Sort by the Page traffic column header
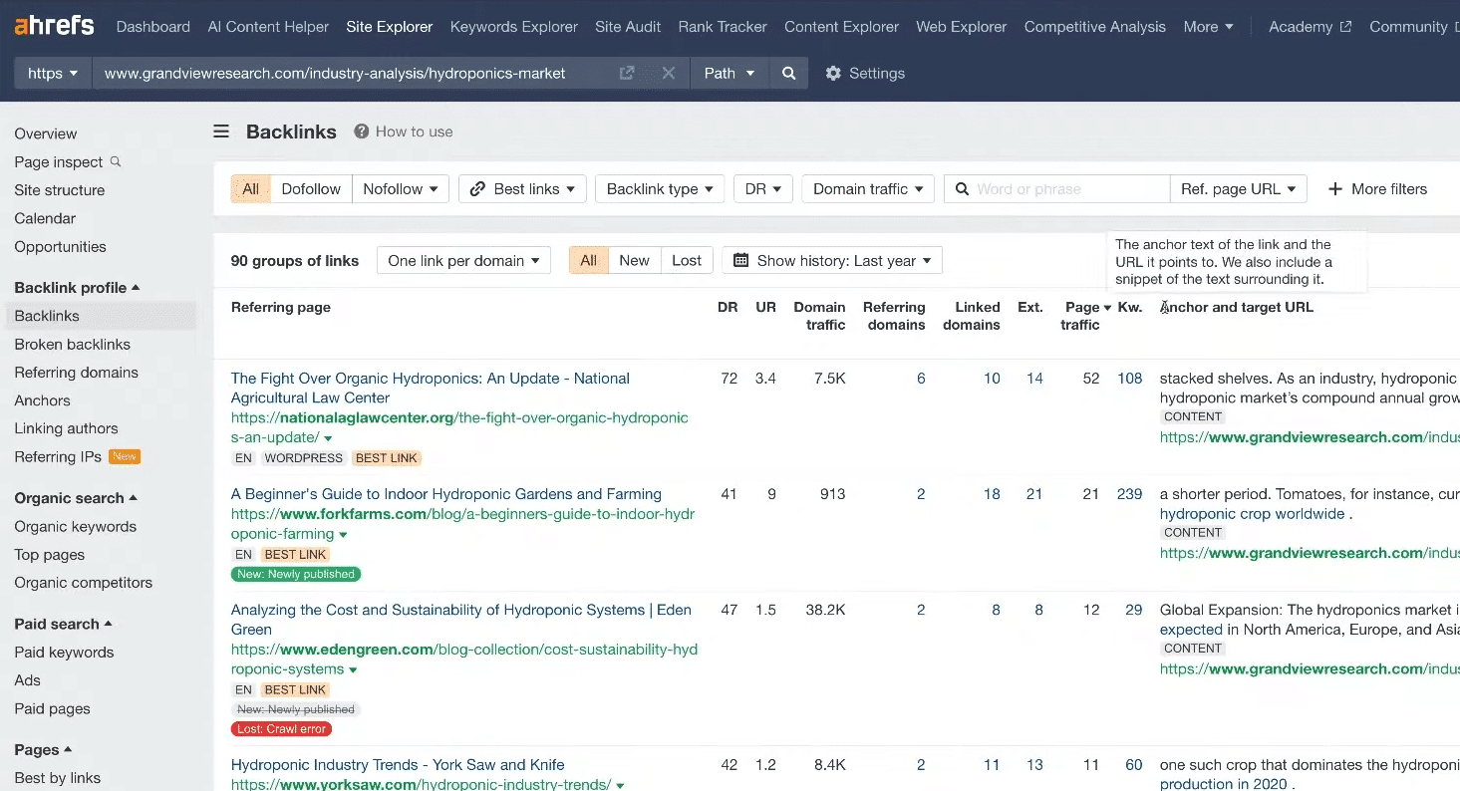This screenshot has height=791, width=1460. (x=1080, y=316)
